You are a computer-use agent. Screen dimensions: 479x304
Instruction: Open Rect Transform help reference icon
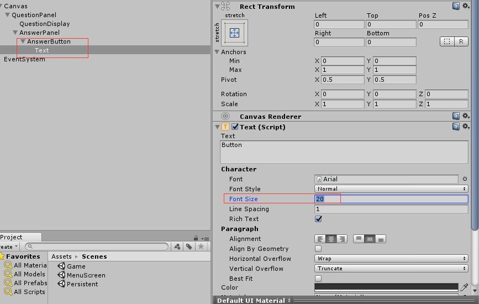point(456,6)
